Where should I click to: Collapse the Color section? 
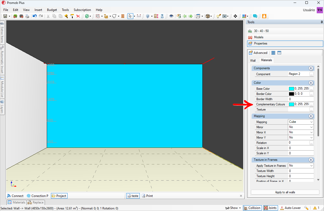click(x=311, y=83)
